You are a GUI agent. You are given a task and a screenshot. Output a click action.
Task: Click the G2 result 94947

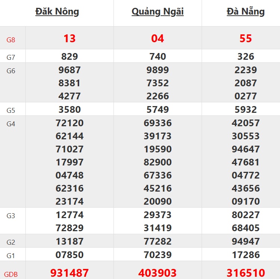tap(245, 241)
